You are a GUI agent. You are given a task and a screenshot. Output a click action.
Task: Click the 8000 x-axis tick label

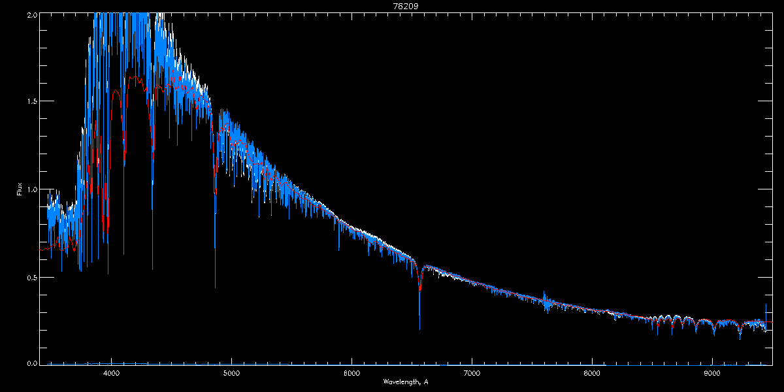pos(592,373)
